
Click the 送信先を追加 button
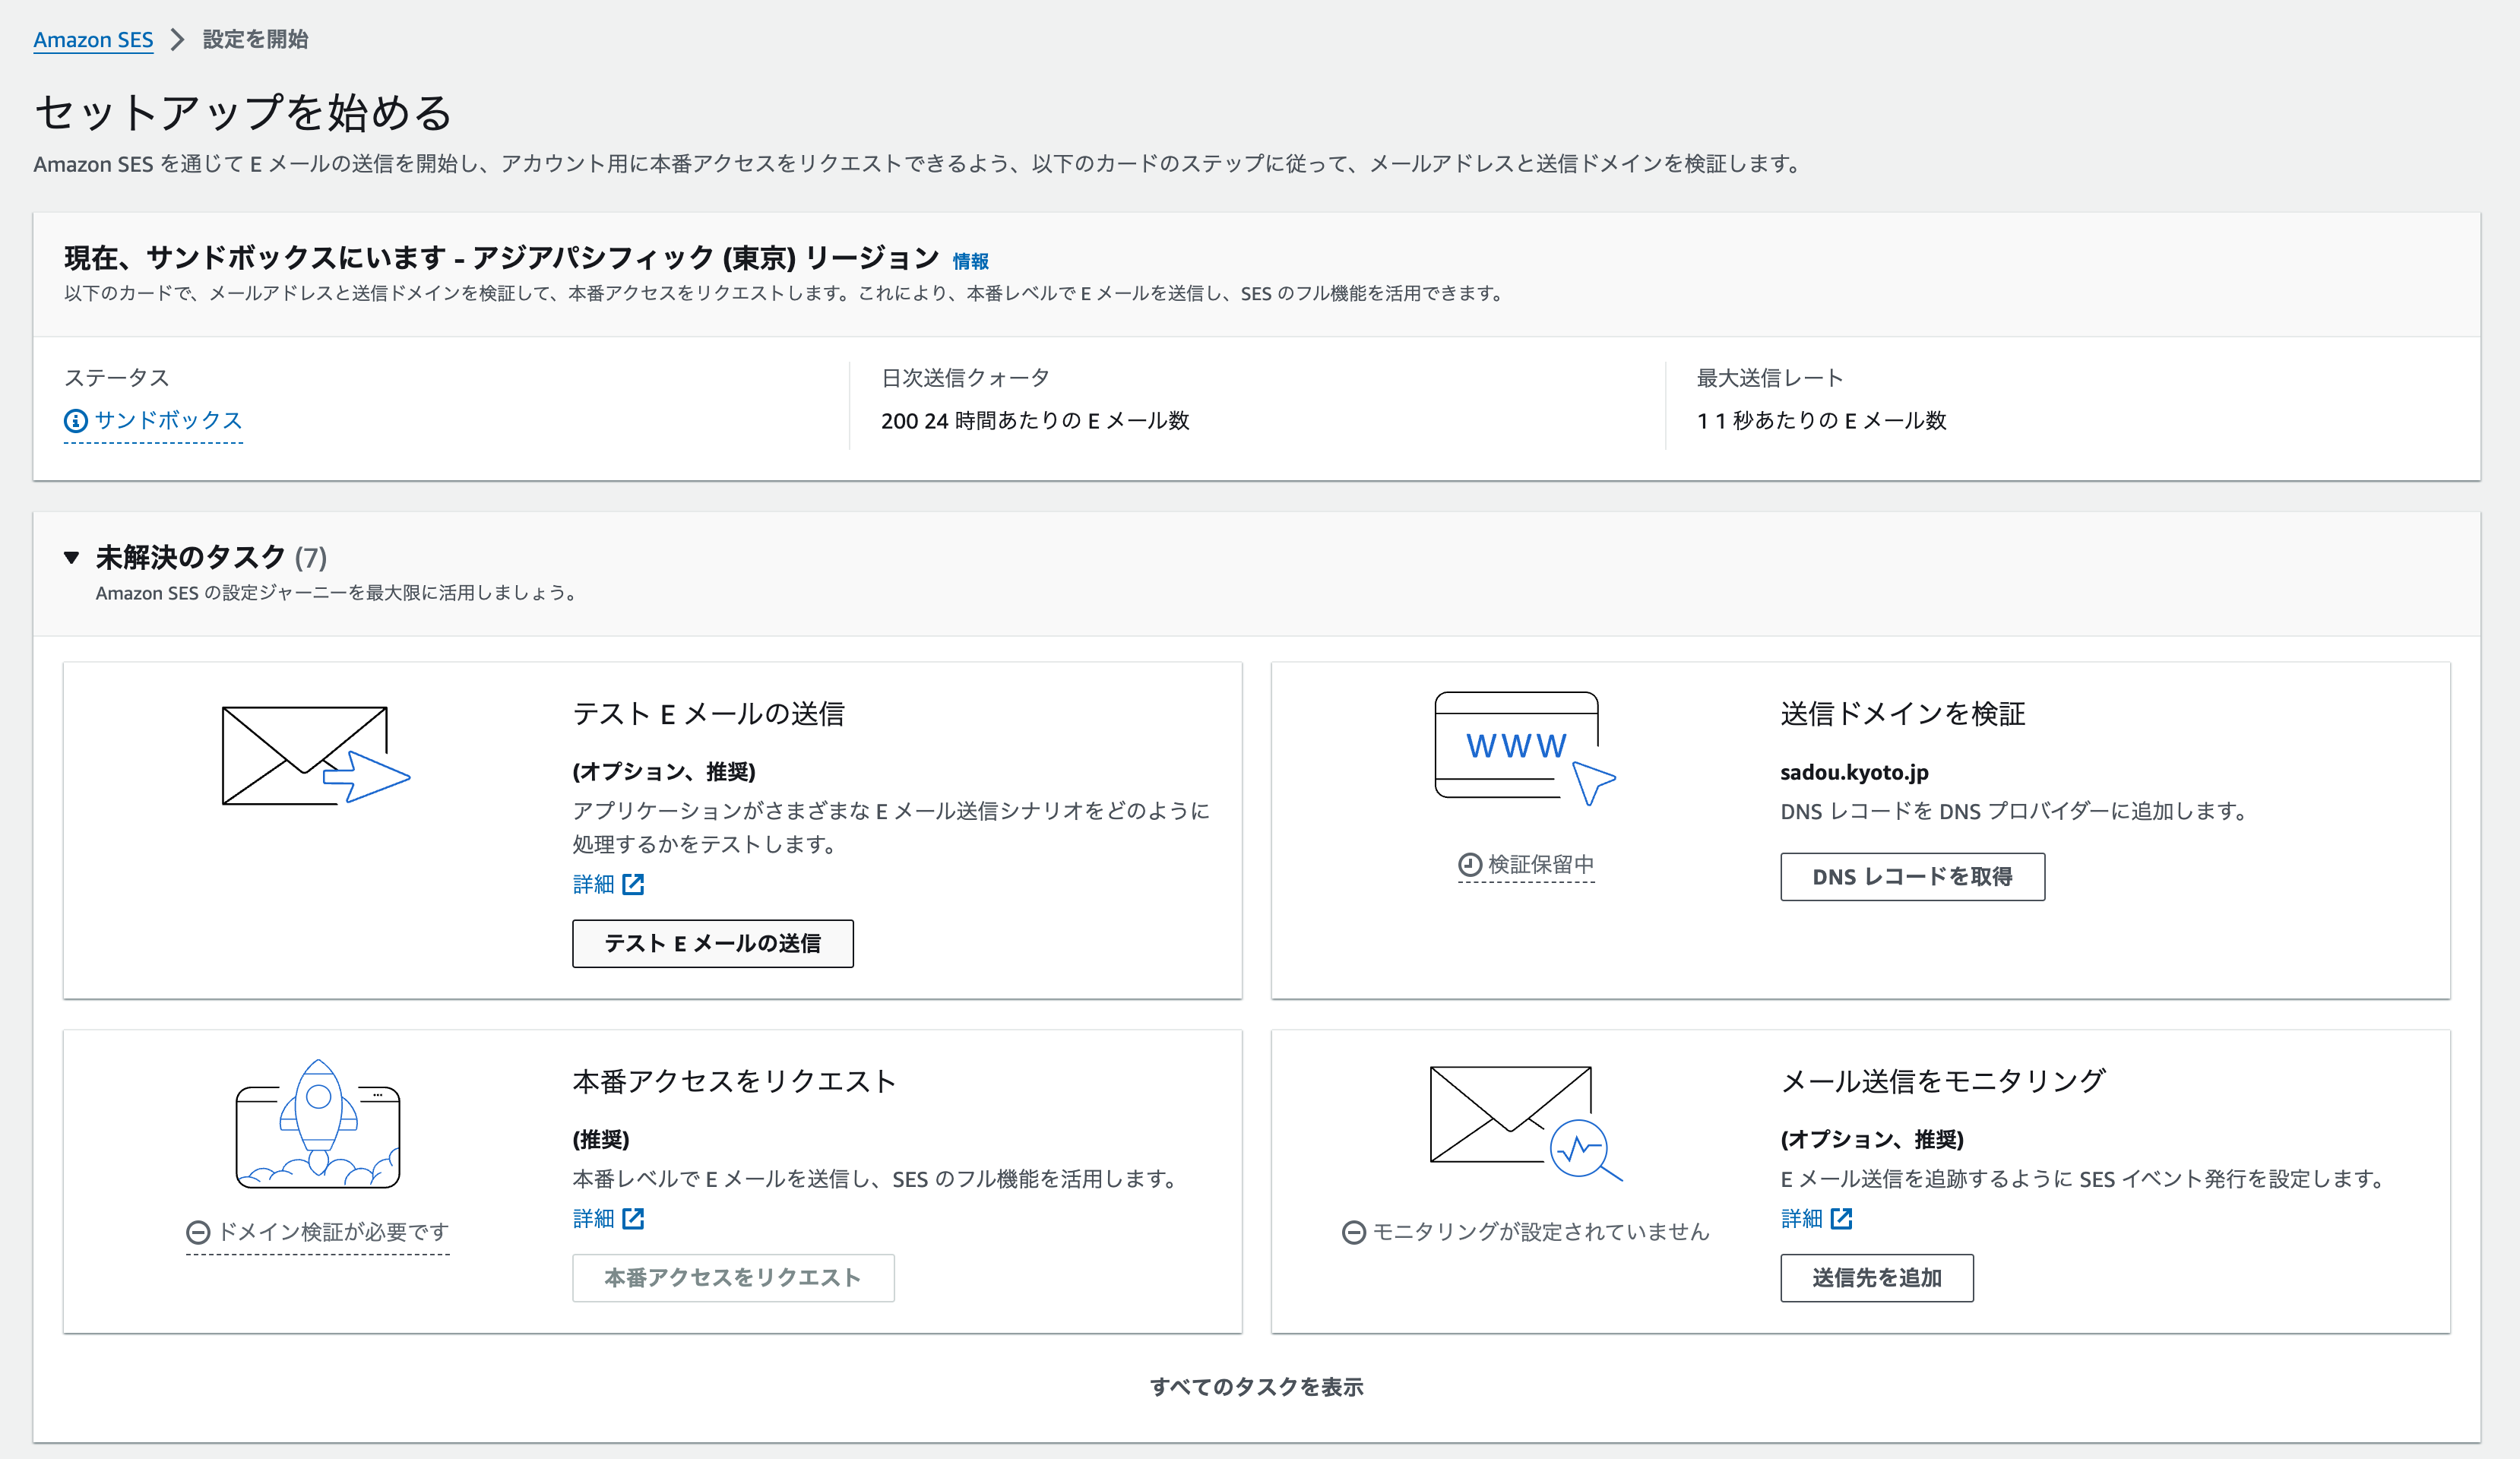pyautogui.click(x=1877, y=1277)
